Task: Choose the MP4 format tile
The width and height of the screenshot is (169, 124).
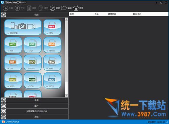Action: pyautogui.click(x=52, y=27)
